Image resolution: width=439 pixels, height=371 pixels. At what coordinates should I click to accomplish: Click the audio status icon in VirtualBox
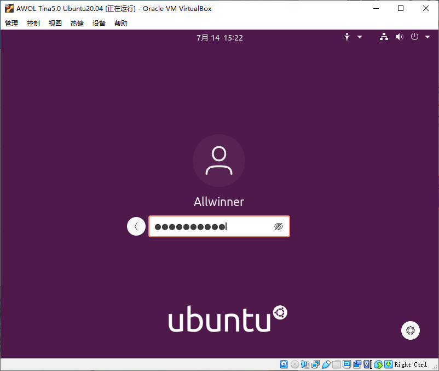305,364
